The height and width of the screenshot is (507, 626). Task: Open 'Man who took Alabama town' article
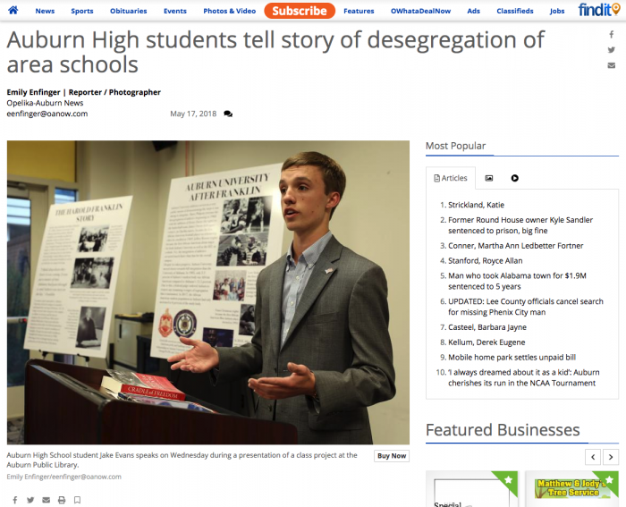click(x=517, y=281)
